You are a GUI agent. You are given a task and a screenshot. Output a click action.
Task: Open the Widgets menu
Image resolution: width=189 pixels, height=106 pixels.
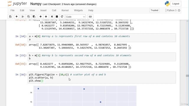click(x=78, y=10)
